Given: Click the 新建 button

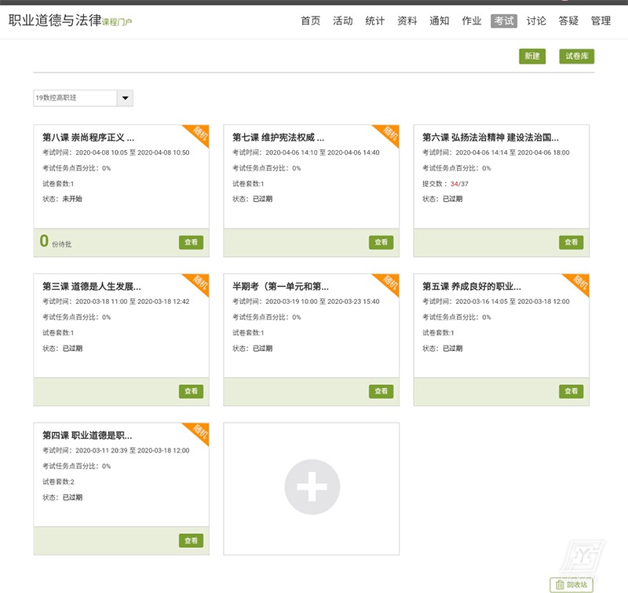Looking at the screenshot, I should pos(531,57).
